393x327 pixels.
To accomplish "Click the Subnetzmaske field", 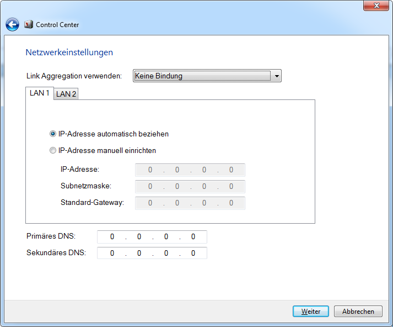I will [190, 187].
